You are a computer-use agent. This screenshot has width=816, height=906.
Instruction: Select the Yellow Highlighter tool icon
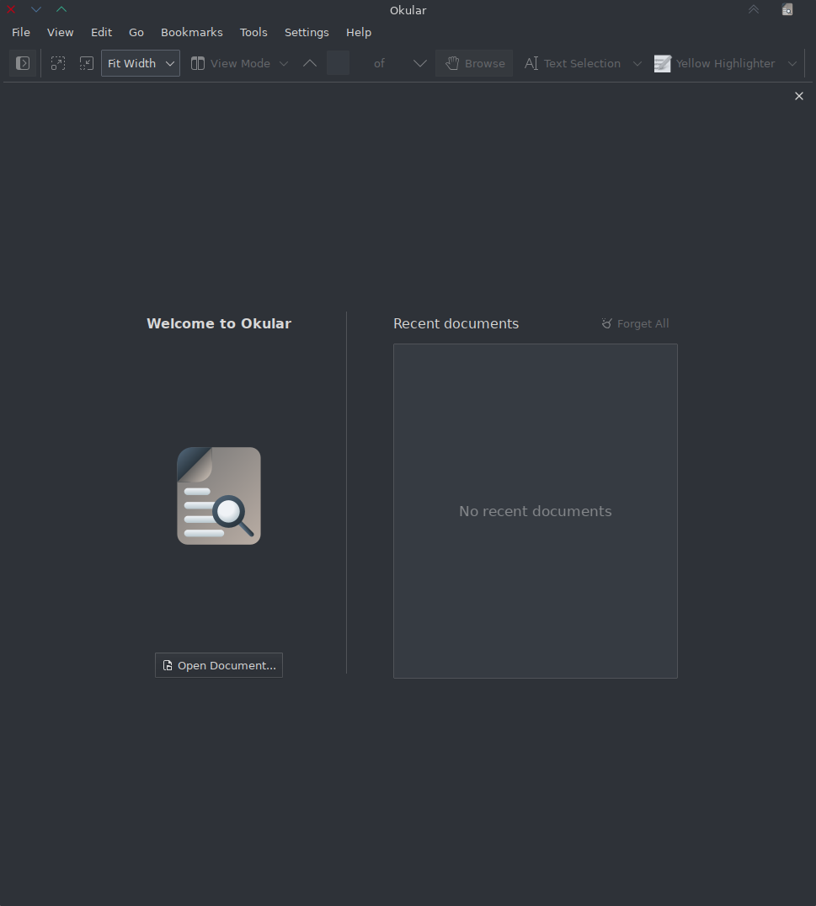click(x=663, y=63)
